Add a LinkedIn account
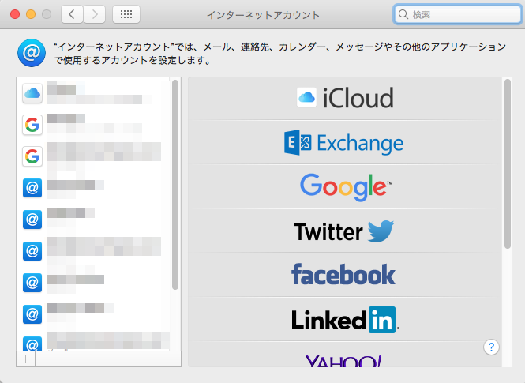 click(344, 319)
